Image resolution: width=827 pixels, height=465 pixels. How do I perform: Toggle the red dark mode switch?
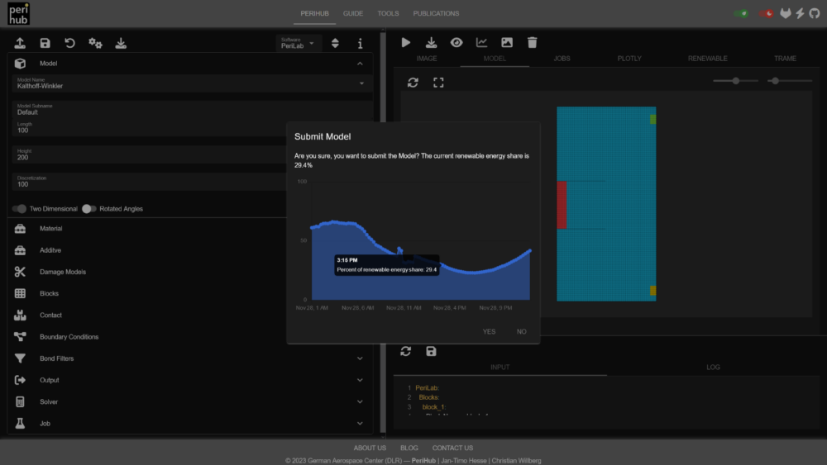click(767, 14)
